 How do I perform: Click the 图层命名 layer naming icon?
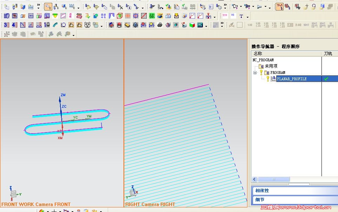coord(104,16)
